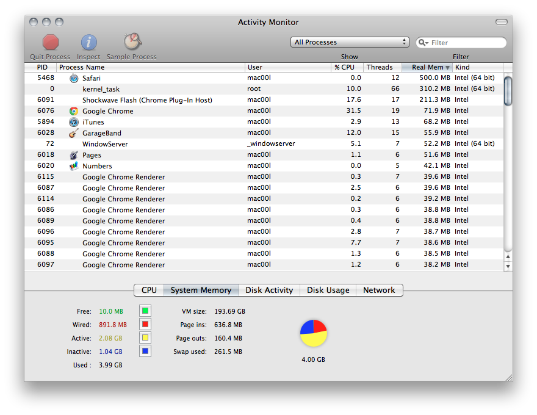Select Shockwave Flash (Chrome Plug-In Host) row
Viewport: 537px width, 415px height.
264,100
